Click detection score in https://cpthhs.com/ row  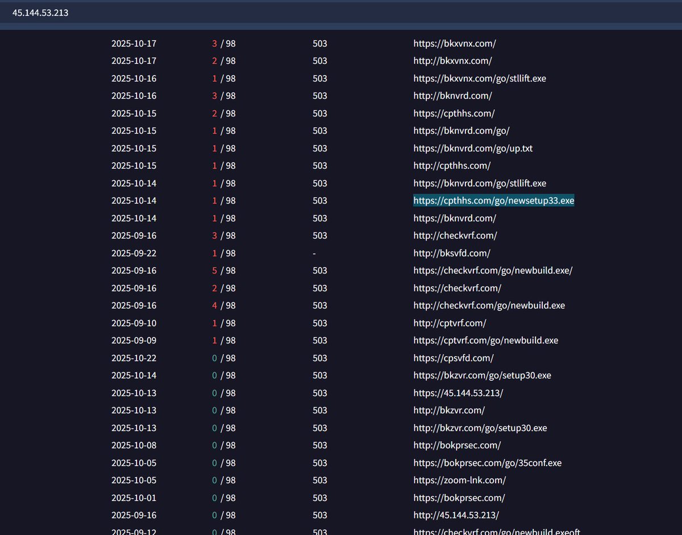[x=224, y=113]
